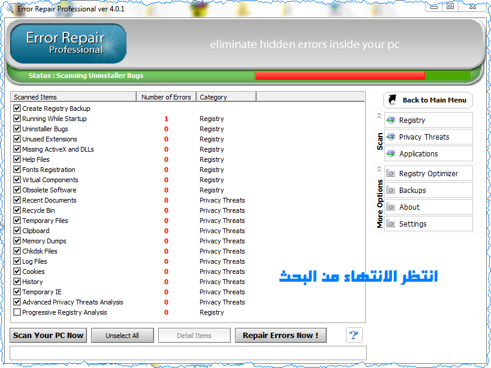Minimize the Error Repair Professional window
The width and height of the screenshot is (491, 368).
point(433,7)
